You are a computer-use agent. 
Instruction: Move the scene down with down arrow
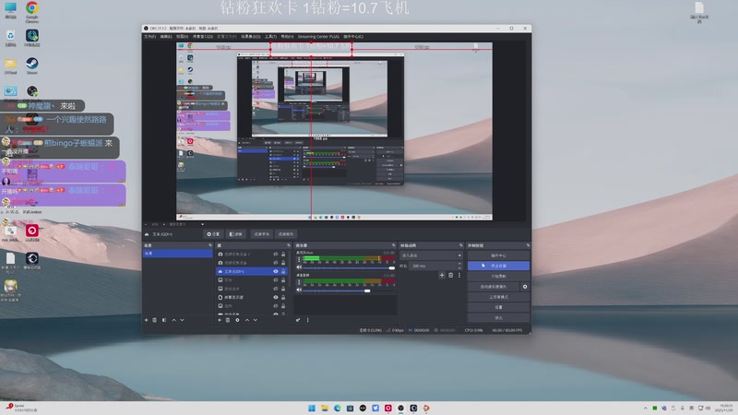pos(182,320)
